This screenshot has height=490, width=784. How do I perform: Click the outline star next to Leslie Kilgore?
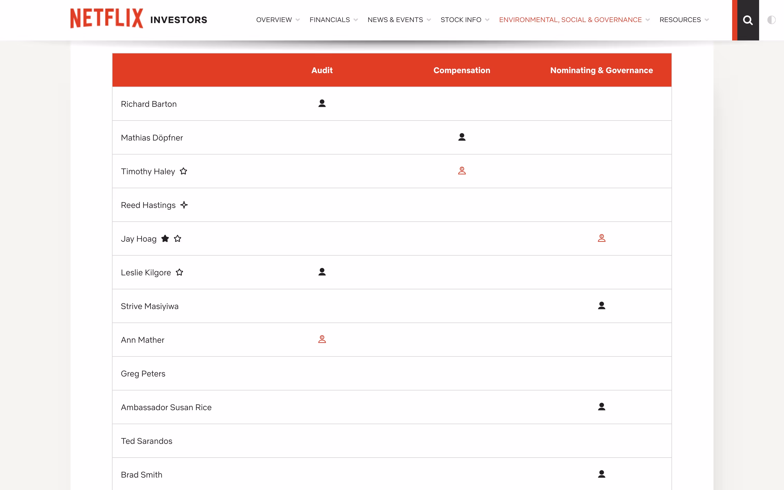[179, 272]
